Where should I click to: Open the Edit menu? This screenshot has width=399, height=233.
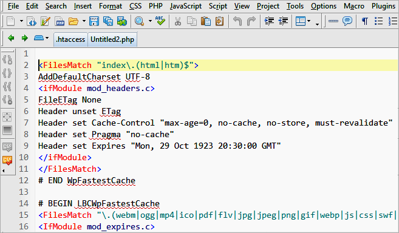[32, 6]
